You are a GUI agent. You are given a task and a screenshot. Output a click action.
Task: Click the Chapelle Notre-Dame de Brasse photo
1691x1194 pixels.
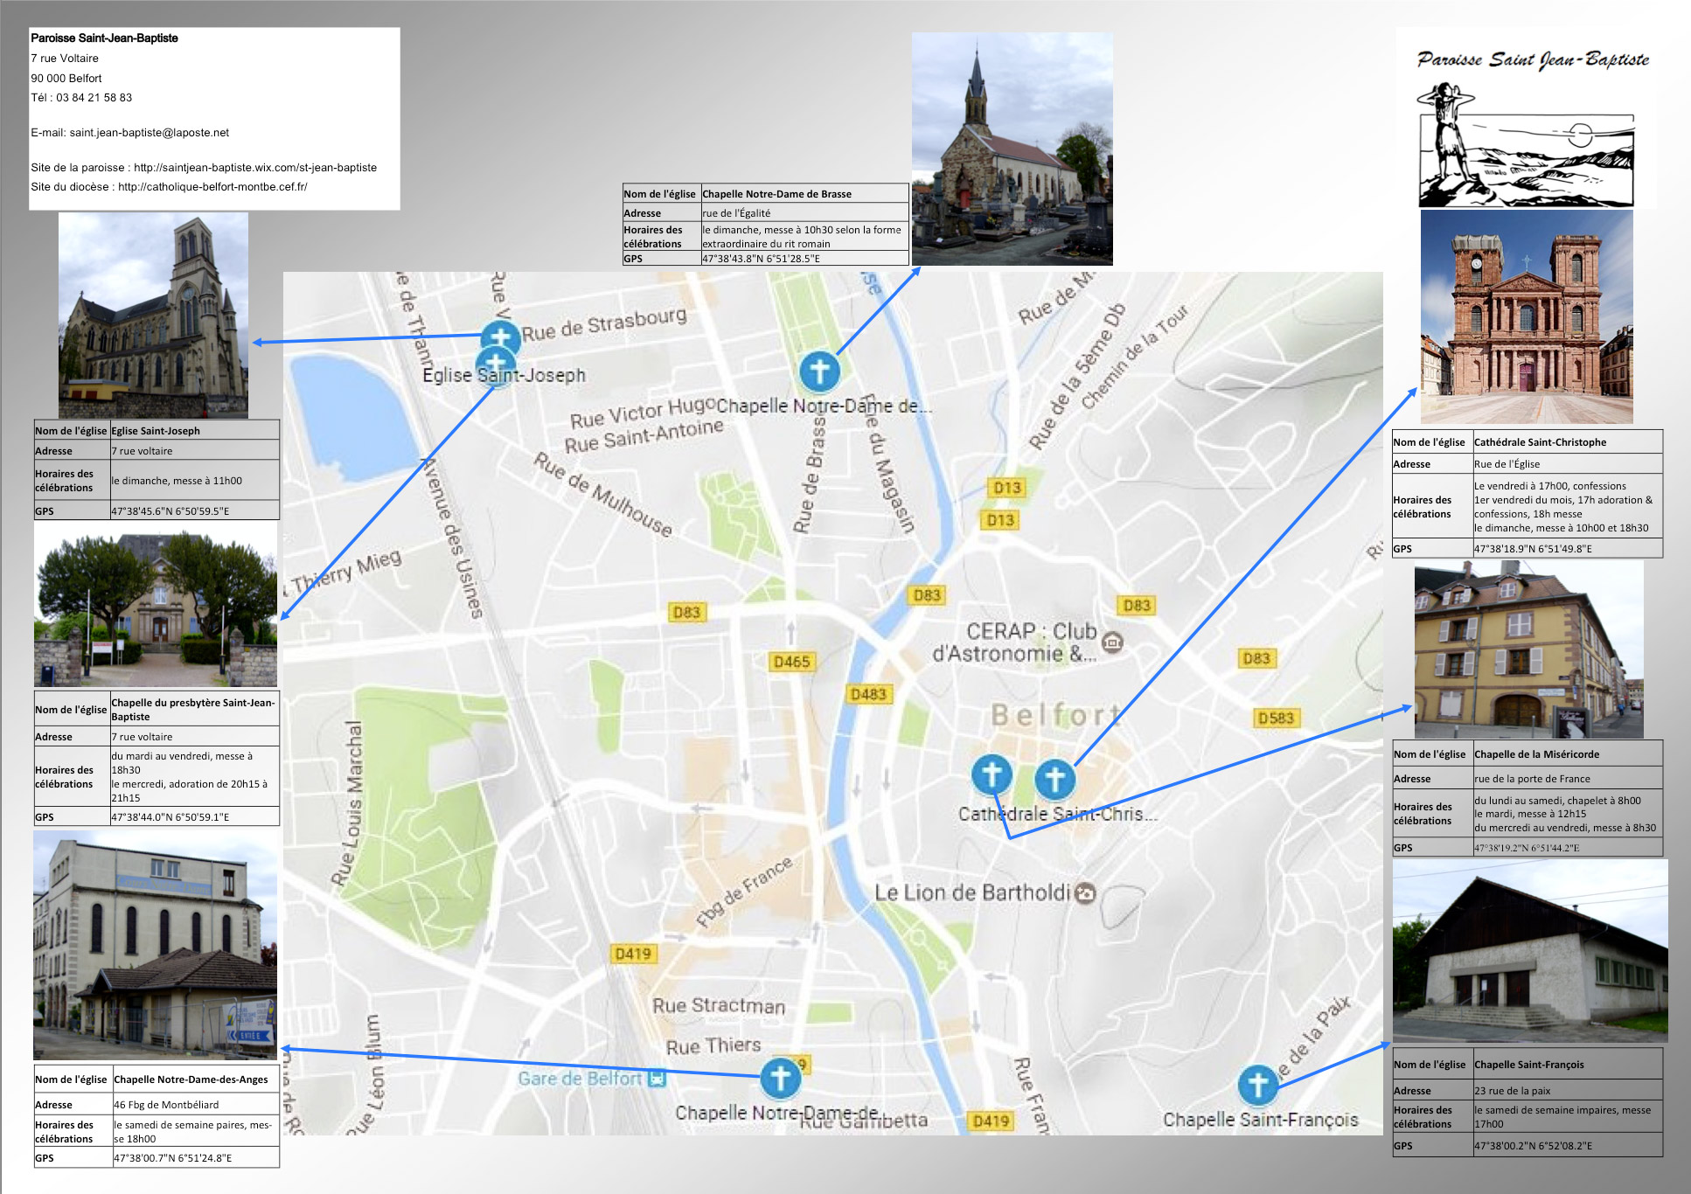(x=1012, y=149)
